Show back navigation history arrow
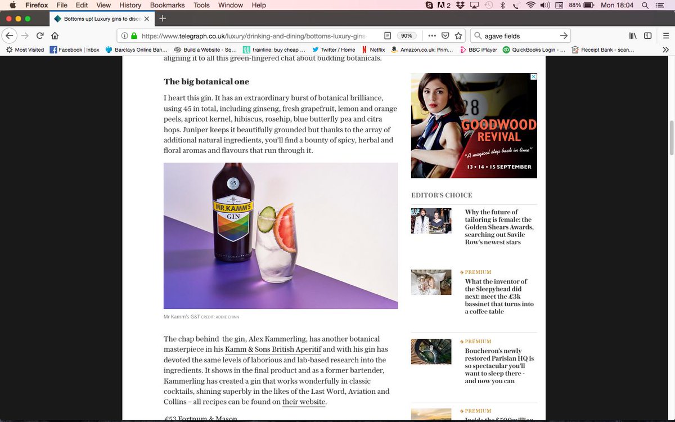Viewport: 675px width, 422px height. click(x=10, y=35)
